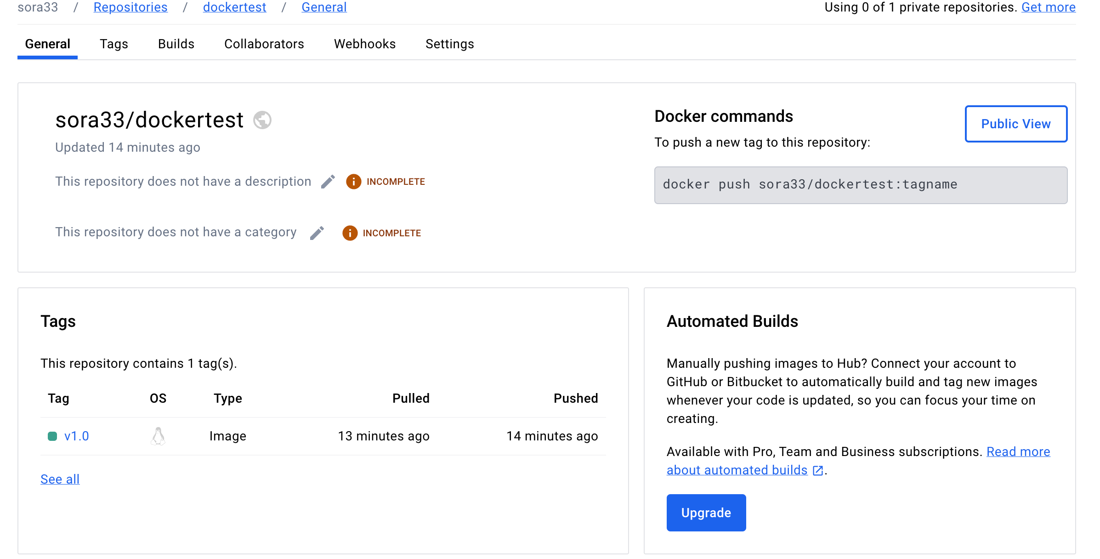
Task: Go to the Webhooks tab
Action: [x=365, y=44]
